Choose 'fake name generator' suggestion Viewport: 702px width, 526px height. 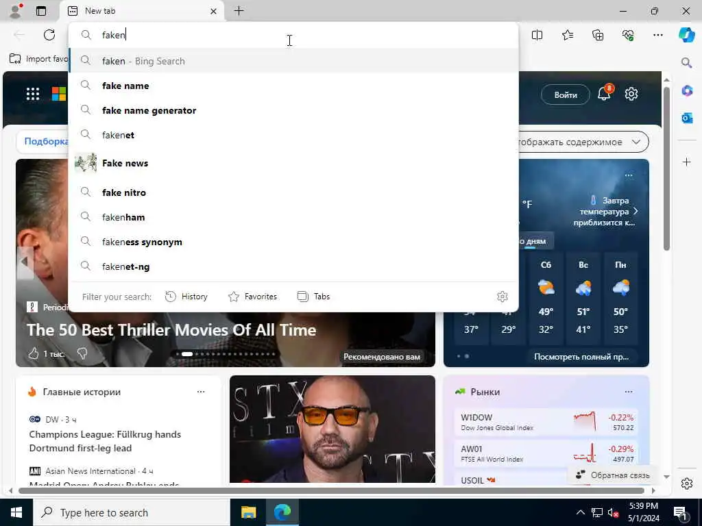[x=293, y=110]
